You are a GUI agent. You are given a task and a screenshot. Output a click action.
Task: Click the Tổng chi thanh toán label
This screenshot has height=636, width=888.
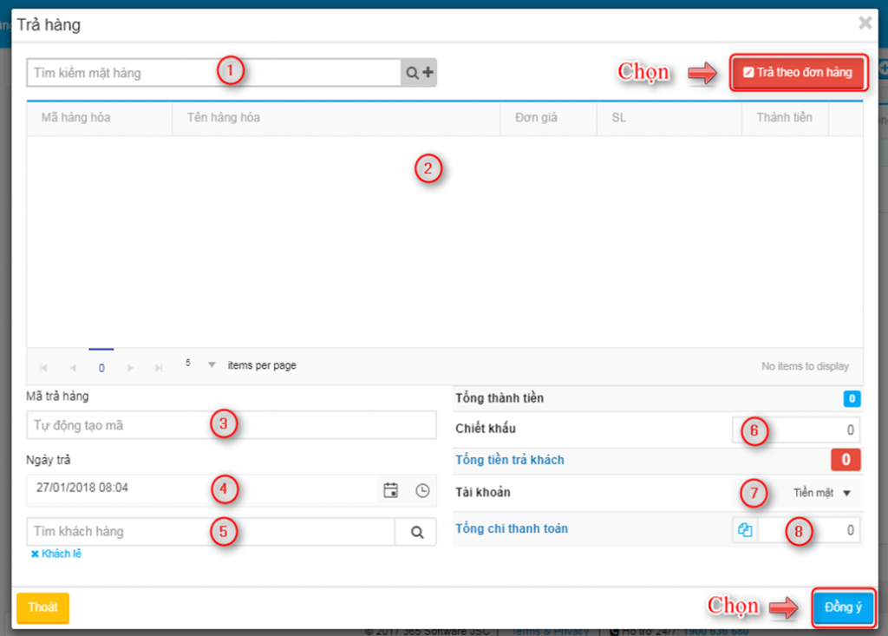(x=512, y=528)
